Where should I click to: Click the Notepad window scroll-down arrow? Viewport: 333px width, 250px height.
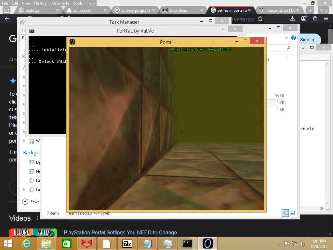(327, 203)
